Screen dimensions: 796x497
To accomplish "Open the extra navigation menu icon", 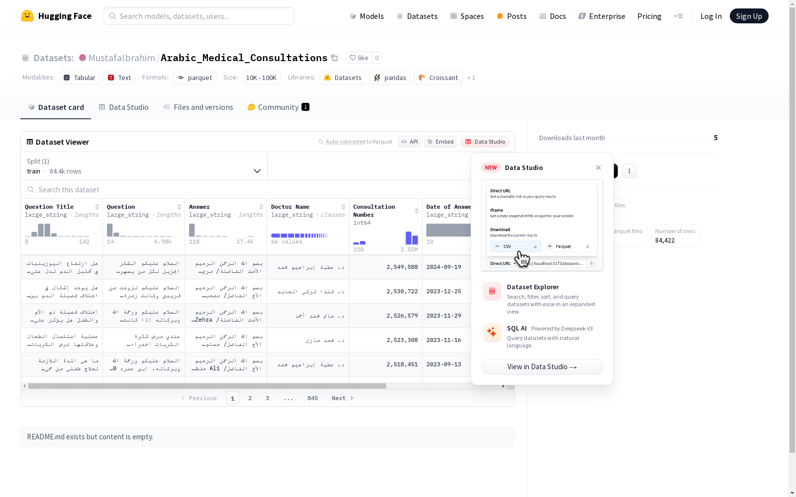I will 678,16.
